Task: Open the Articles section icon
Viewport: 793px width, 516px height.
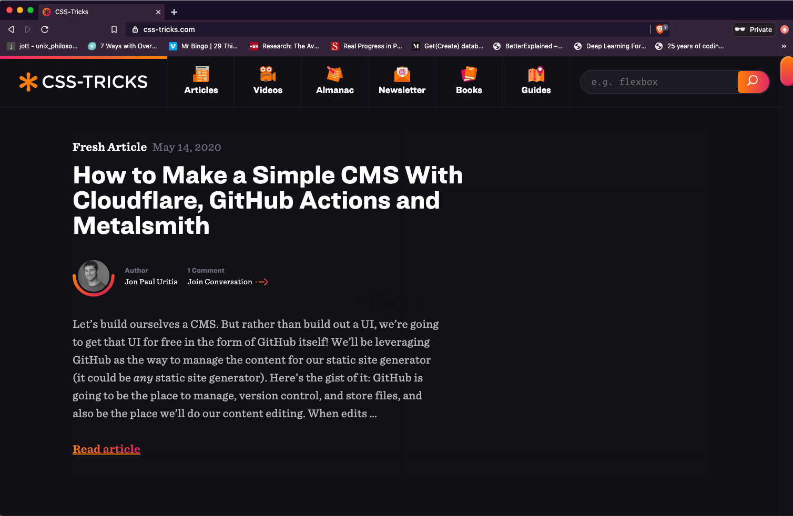Action: 201,74
